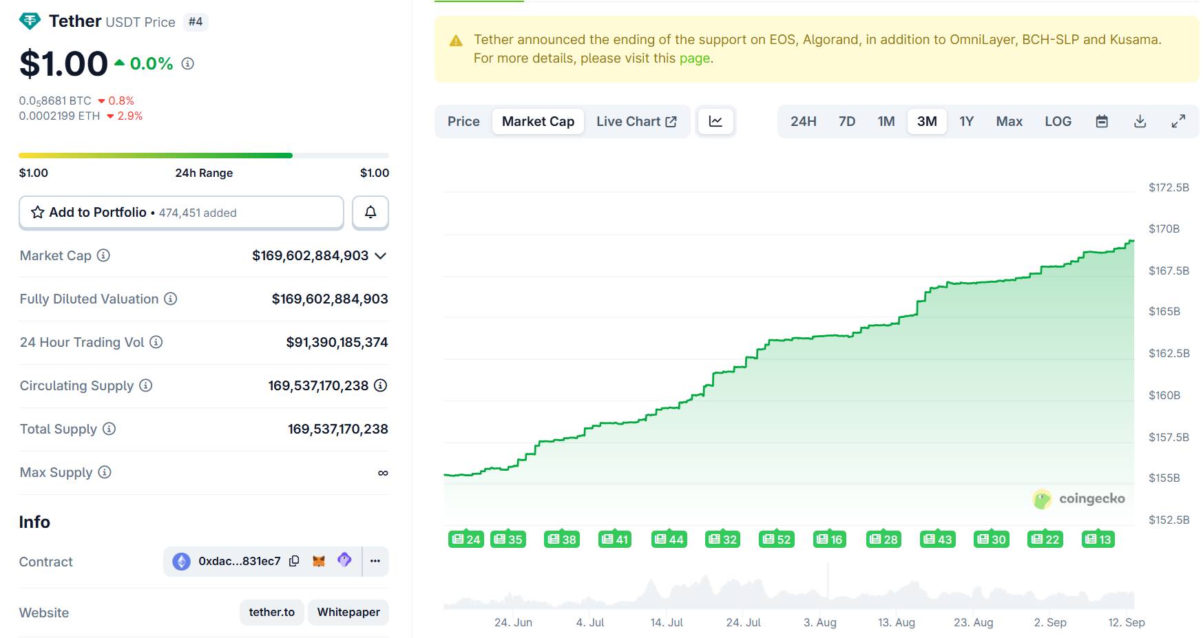Click the contract address 0xdac...831ec7
Screen dimensions: 1203x638
coord(240,561)
